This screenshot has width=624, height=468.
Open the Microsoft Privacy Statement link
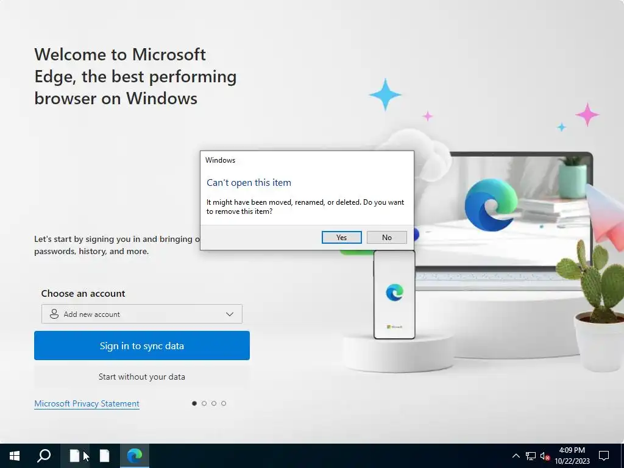(x=87, y=403)
